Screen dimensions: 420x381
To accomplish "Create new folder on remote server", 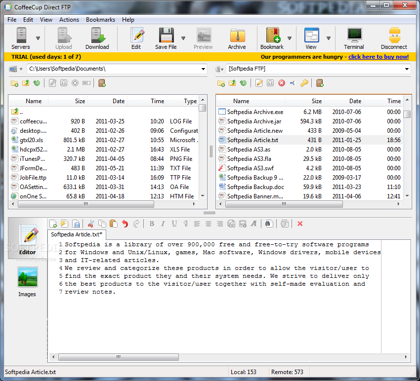I will pyautogui.click(x=221, y=83).
